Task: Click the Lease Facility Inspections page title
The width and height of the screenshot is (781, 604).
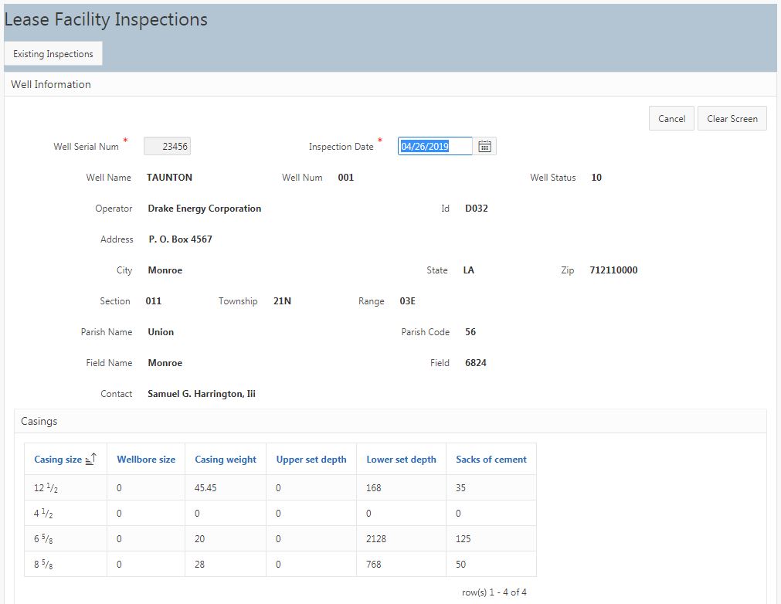Action: [x=106, y=20]
